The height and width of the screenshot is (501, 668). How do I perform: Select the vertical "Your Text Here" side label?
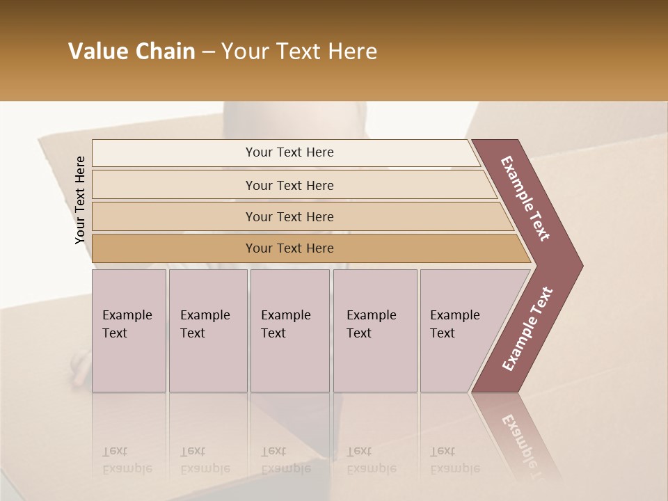click(80, 200)
